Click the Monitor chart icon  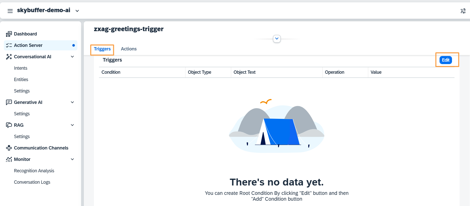9,159
